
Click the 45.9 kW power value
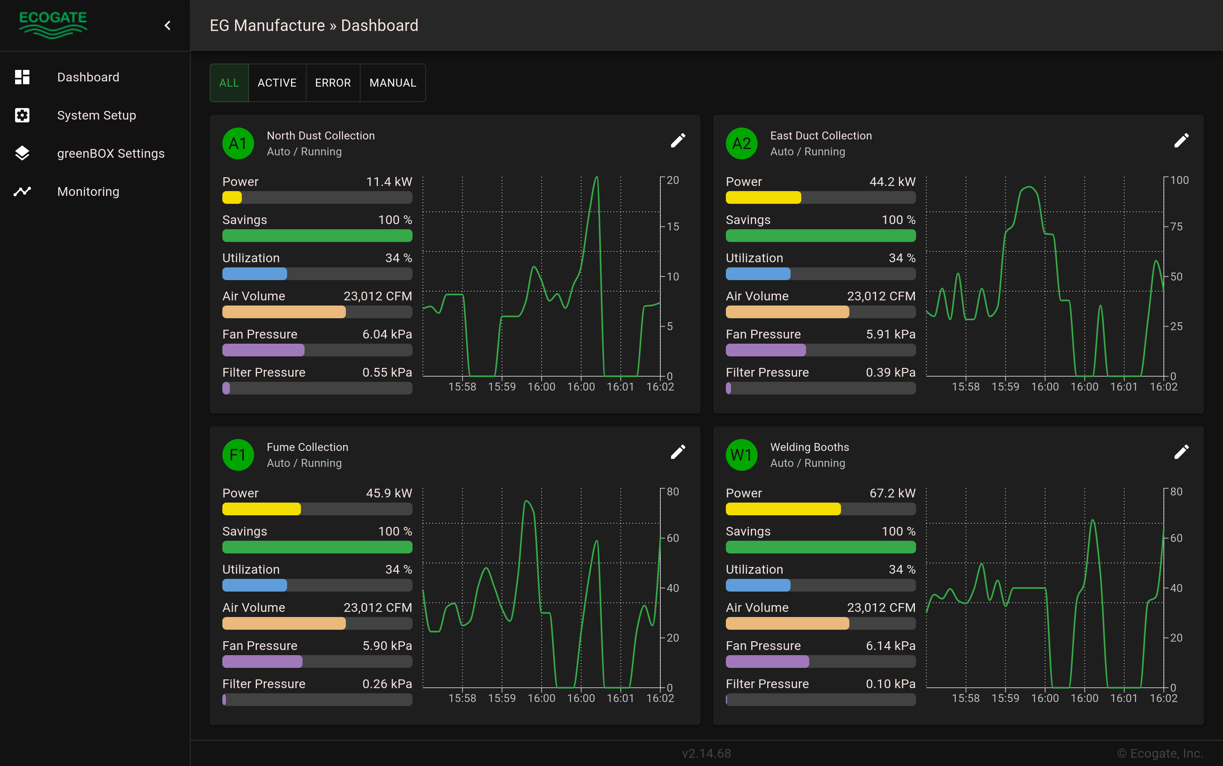point(389,493)
